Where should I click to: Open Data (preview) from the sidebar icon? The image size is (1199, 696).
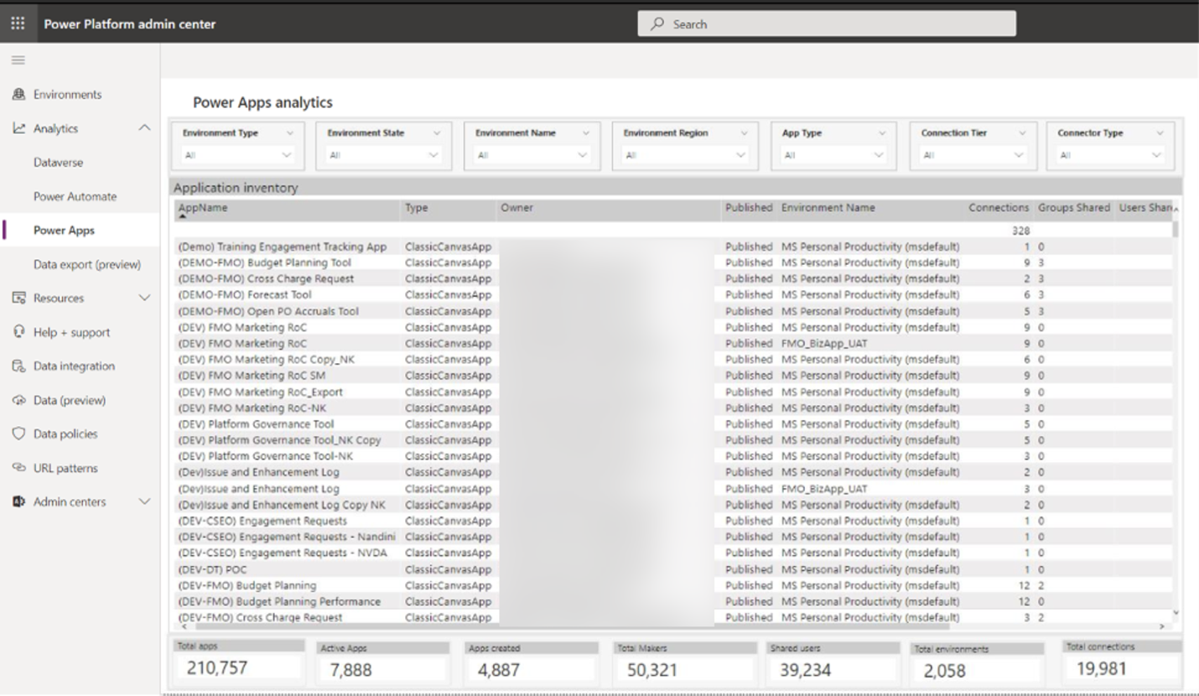[x=18, y=400]
